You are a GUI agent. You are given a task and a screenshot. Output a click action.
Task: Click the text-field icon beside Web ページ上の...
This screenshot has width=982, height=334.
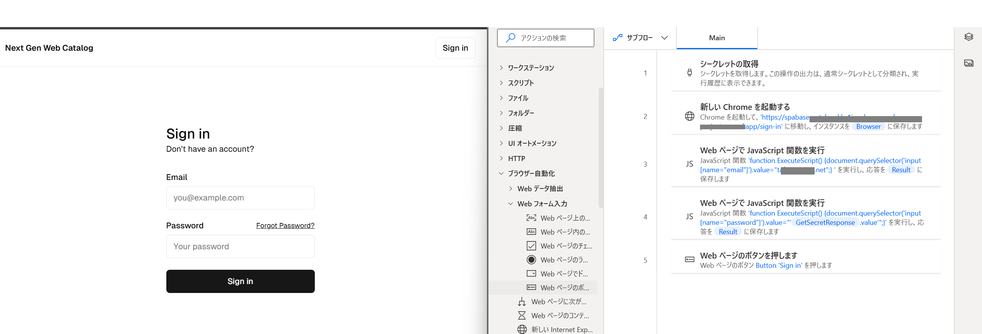point(531,218)
